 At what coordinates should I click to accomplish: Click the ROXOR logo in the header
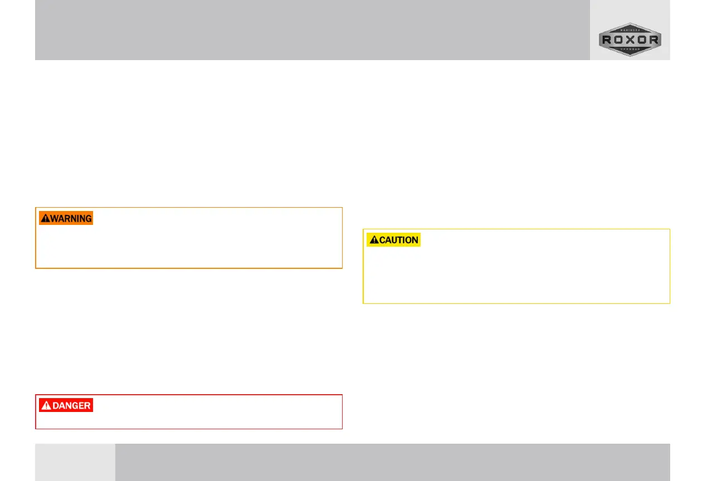click(630, 40)
